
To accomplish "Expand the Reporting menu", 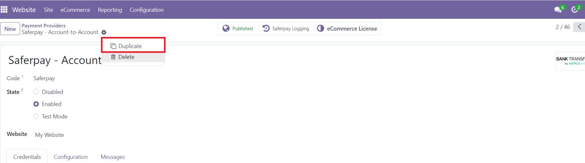I will click(110, 9).
